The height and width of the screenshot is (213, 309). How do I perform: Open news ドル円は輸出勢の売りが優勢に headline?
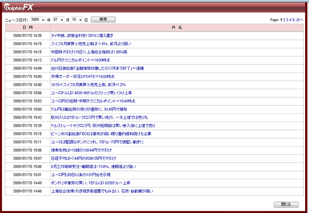[x=89, y=109]
